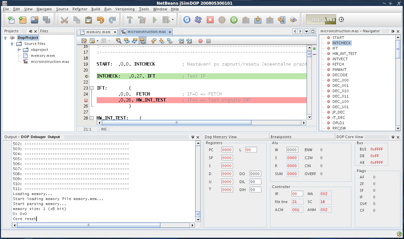This screenshot has height=239, width=404.
Task: Select microinstruction.mas in the Projects tree
Action: (x=50, y=62)
